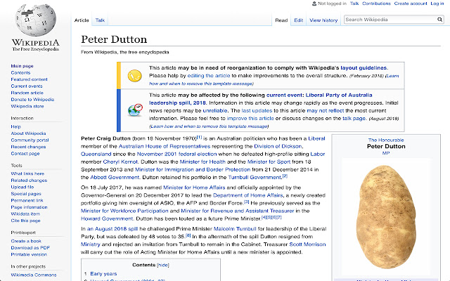Open Malcolm Turnbull link
This screenshot has width=450, height=281.
tap(235, 229)
